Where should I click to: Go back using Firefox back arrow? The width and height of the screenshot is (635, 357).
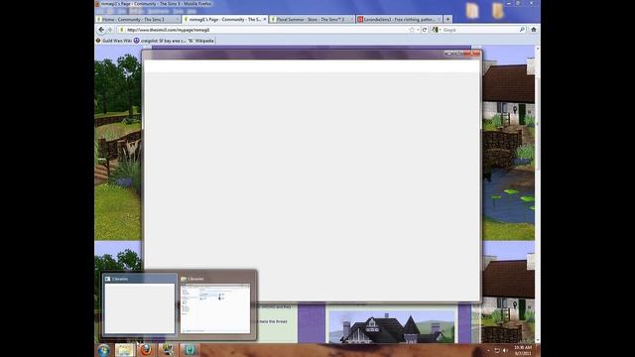(101, 30)
